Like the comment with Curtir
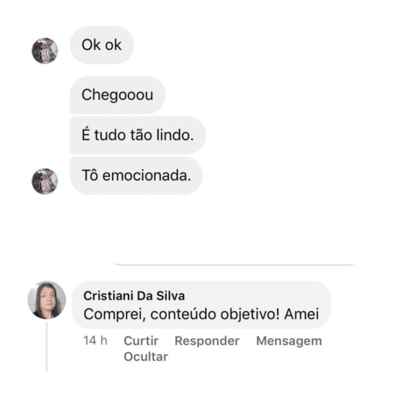 (x=141, y=341)
